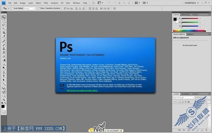Open the ESSENTIALS workspace switcher
This screenshot has width=212, height=133.
[191, 3]
